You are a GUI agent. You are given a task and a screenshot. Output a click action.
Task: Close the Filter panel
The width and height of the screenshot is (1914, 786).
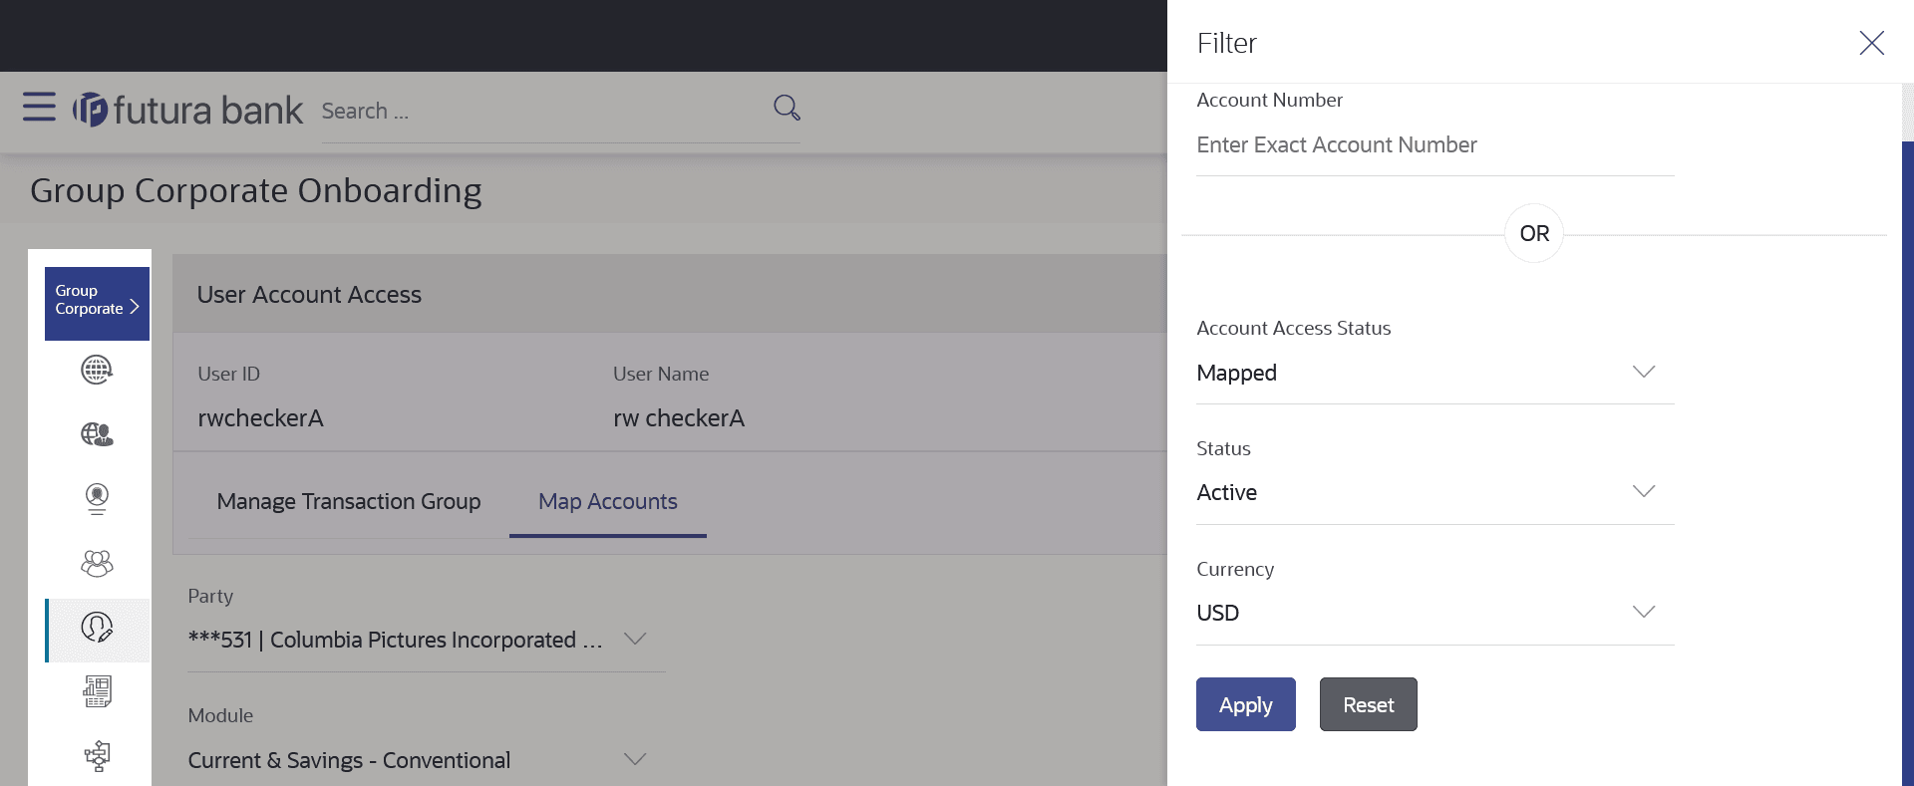1871,43
